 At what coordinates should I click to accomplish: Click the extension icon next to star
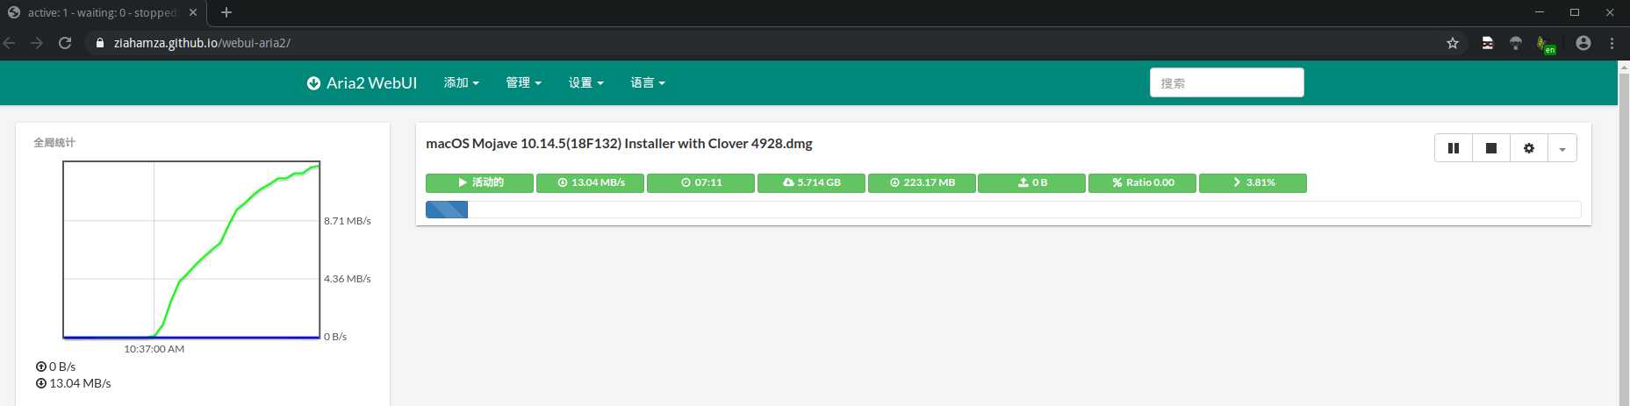pos(1487,42)
